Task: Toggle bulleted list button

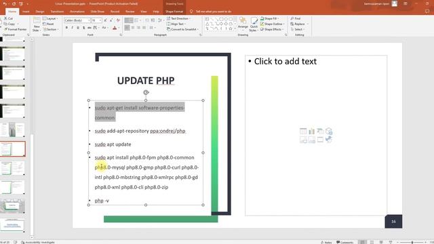Action: pos(128,20)
